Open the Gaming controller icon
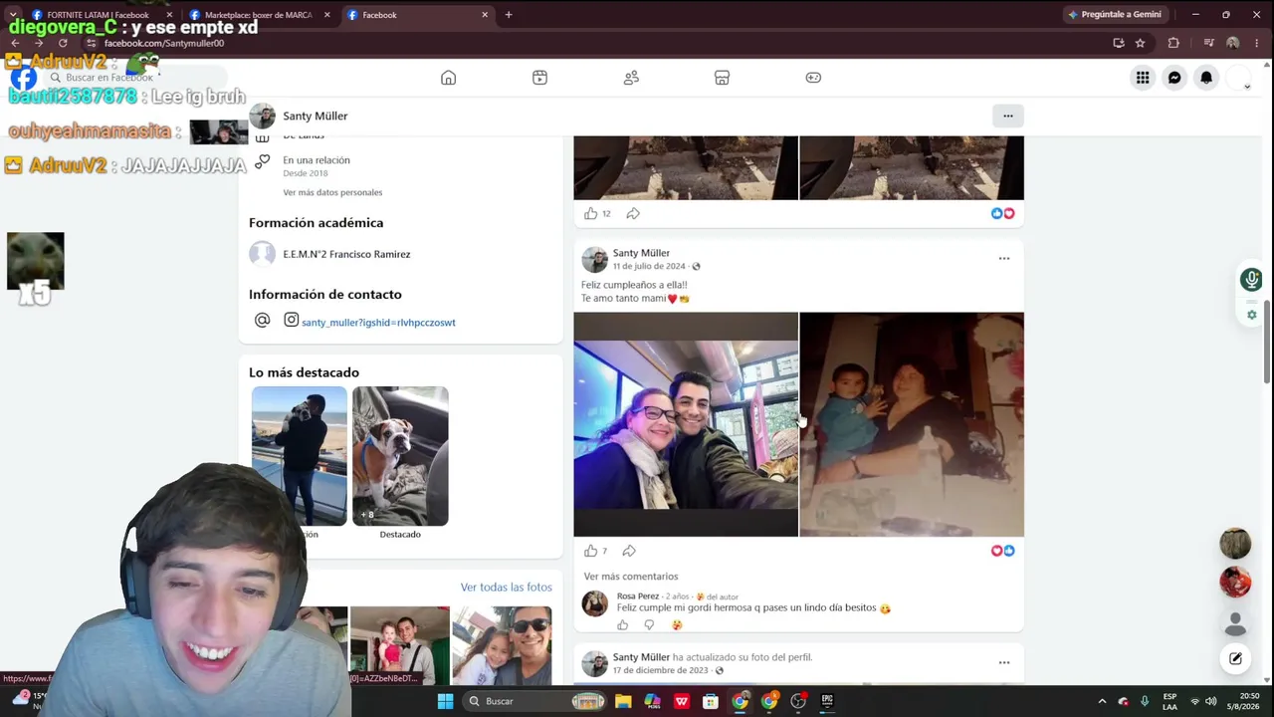1274x717 pixels. point(813,78)
